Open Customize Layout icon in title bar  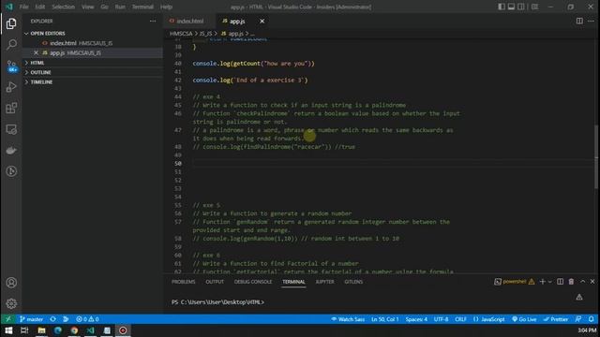coord(535,7)
